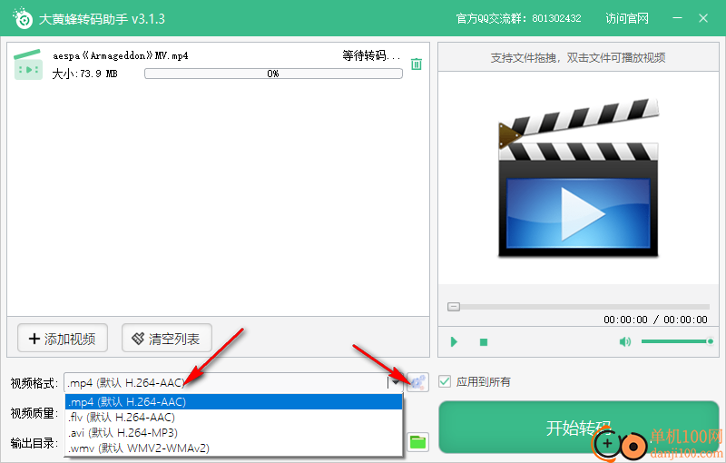
Task: Click 添加视频 to add a video
Action: point(63,339)
